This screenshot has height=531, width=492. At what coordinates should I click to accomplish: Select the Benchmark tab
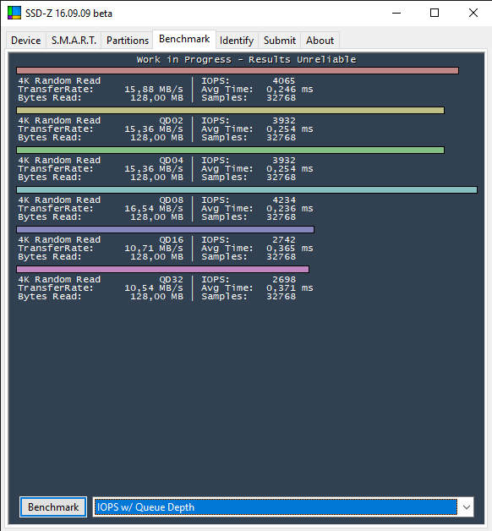pyautogui.click(x=184, y=39)
